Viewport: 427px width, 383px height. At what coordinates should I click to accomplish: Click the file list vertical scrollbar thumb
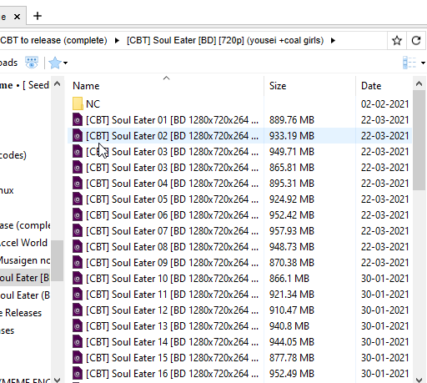pos(419,140)
